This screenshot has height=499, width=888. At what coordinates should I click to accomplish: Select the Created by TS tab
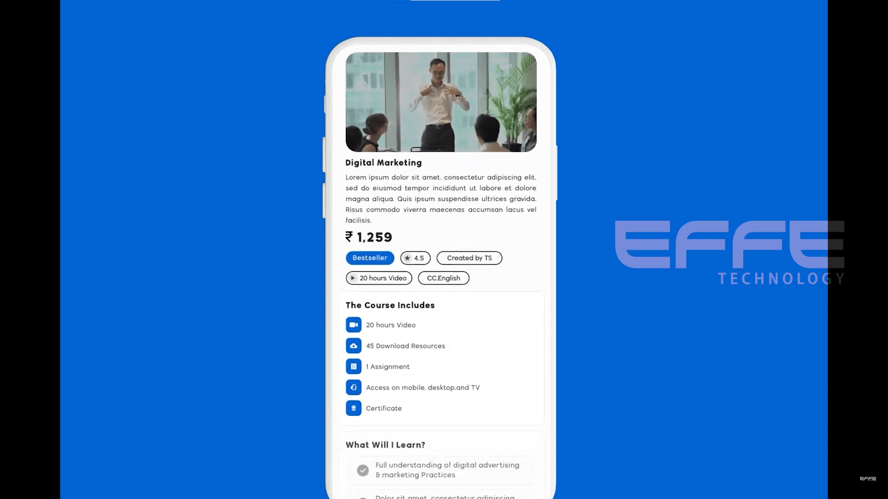click(469, 258)
